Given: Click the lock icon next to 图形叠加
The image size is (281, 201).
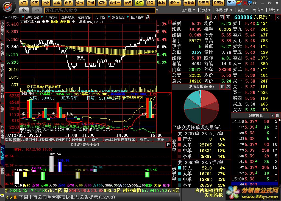Looking at the screenshot, I should pyautogui.click(x=148, y=17).
